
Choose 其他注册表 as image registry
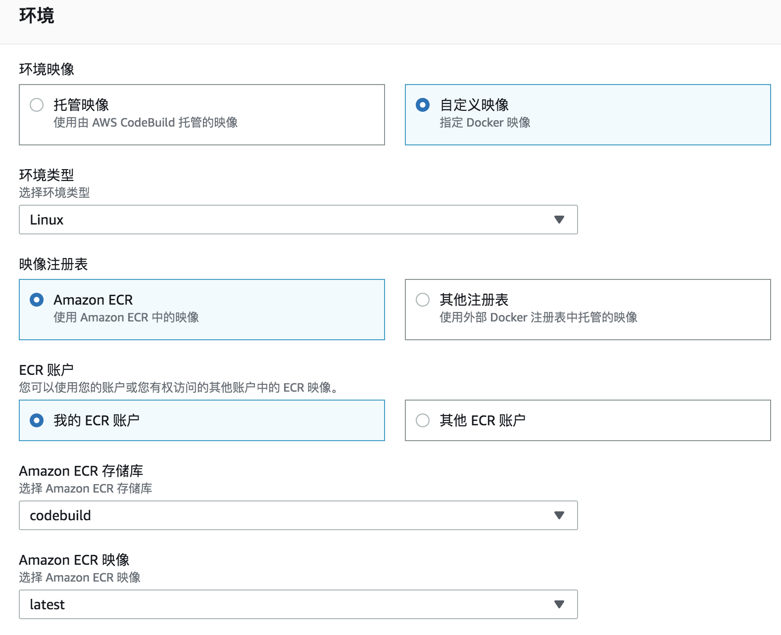click(x=423, y=300)
